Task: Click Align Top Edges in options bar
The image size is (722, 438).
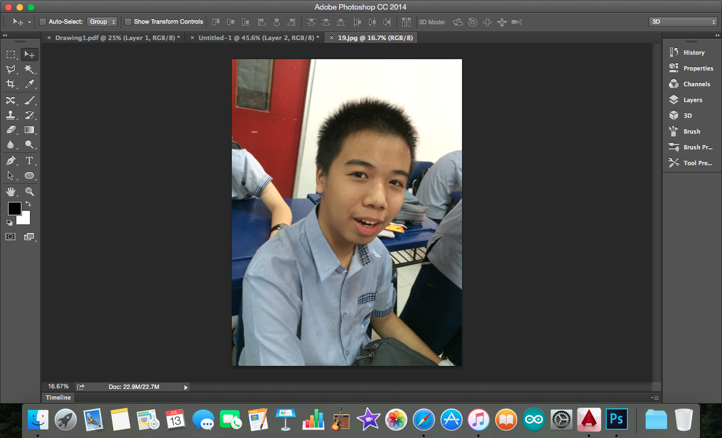Action: tap(216, 22)
